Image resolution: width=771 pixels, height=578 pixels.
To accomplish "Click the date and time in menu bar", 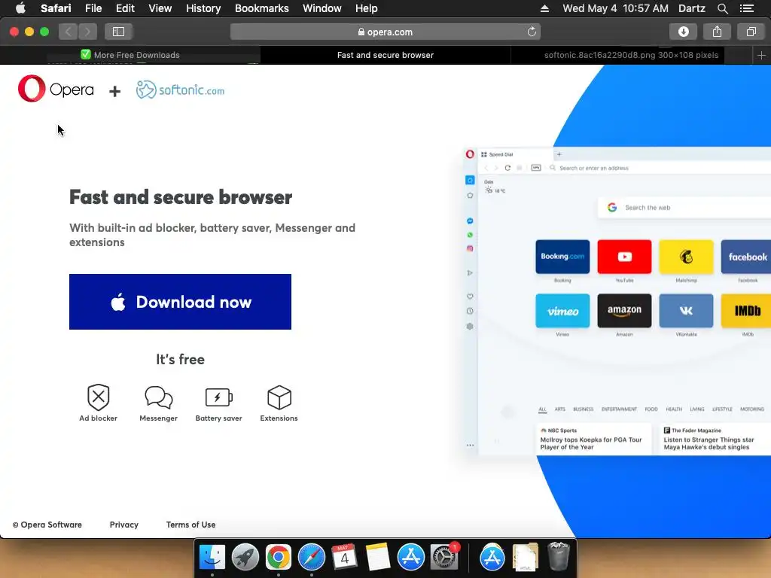I will pyautogui.click(x=615, y=8).
